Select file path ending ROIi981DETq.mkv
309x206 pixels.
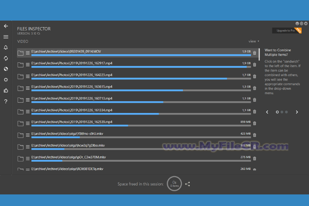(x=67, y=169)
